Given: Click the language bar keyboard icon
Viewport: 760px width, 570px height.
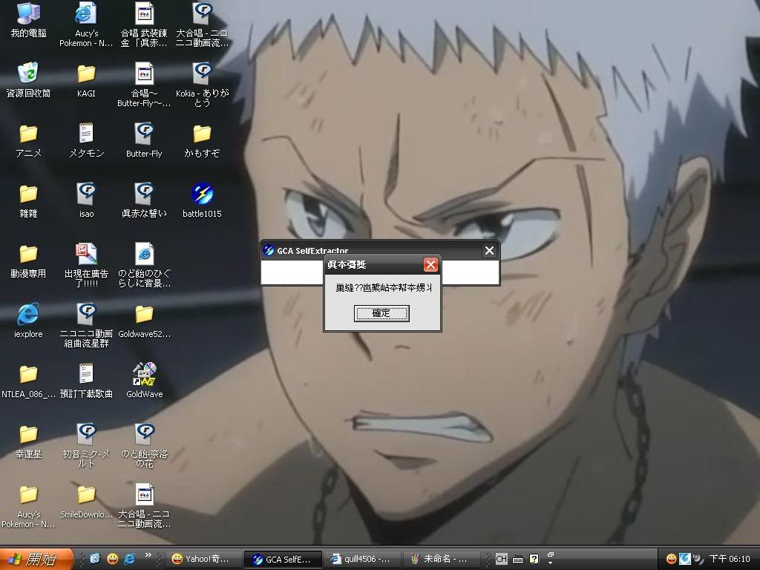Looking at the screenshot, I should tap(517, 560).
